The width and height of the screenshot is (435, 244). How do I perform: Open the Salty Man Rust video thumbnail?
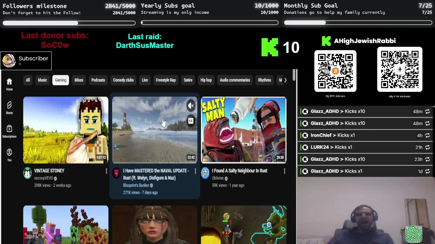(x=244, y=130)
